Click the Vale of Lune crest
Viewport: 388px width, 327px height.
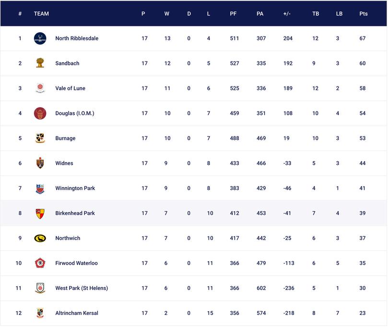click(x=40, y=88)
